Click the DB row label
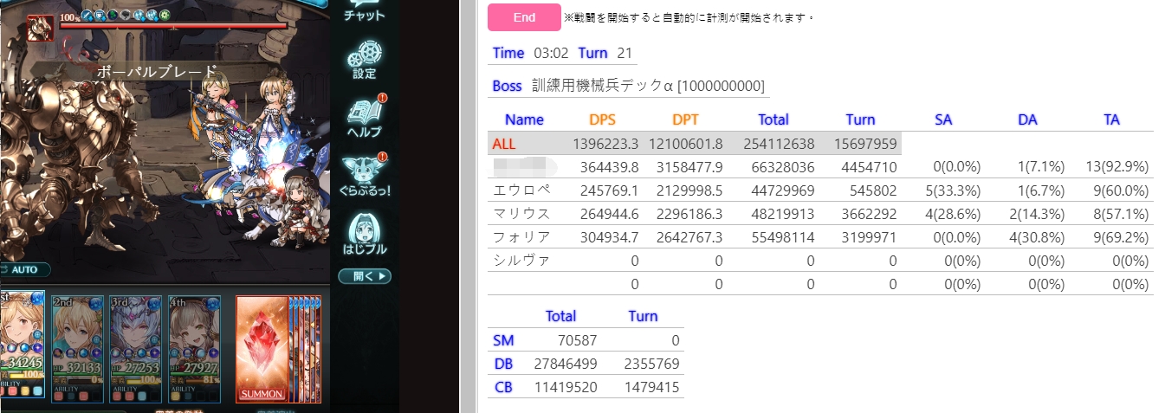The height and width of the screenshot is (413, 1165). point(503,365)
